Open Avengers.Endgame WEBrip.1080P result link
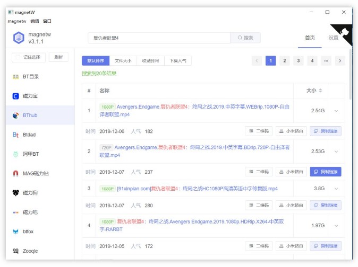This screenshot has height=267, width=358. 194,111
